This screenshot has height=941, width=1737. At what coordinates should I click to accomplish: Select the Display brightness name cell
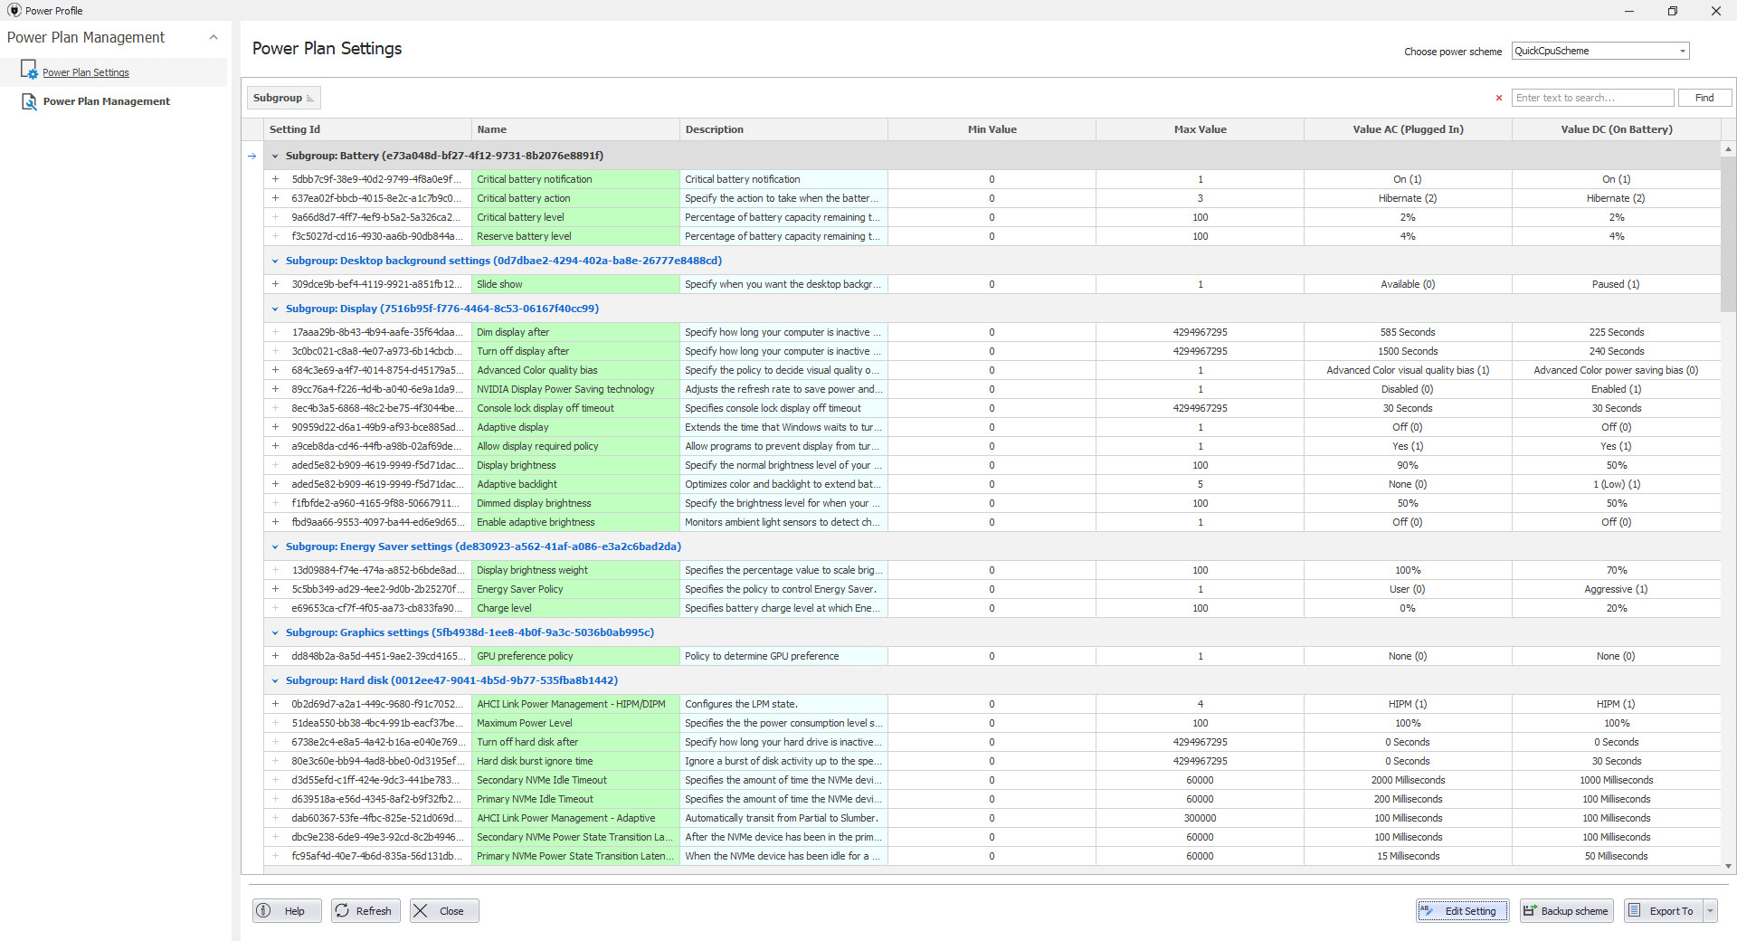(575, 465)
